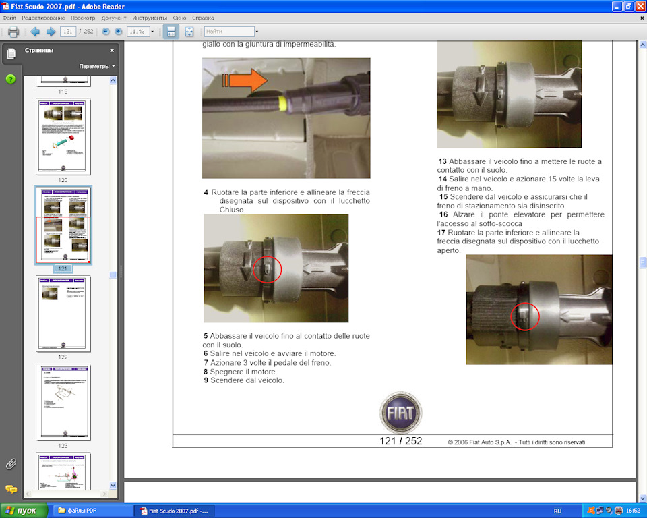Go to next page with right arrow
The height and width of the screenshot is (518, 647).
(50, 32)
